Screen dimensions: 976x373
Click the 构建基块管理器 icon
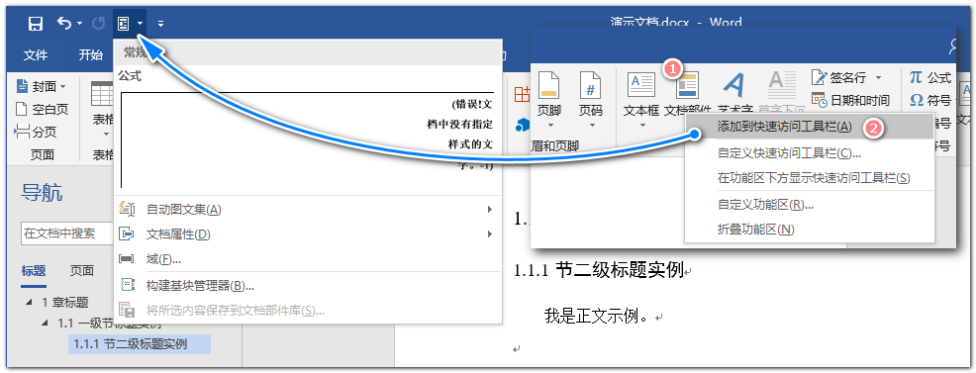click(x=127, y=285)
